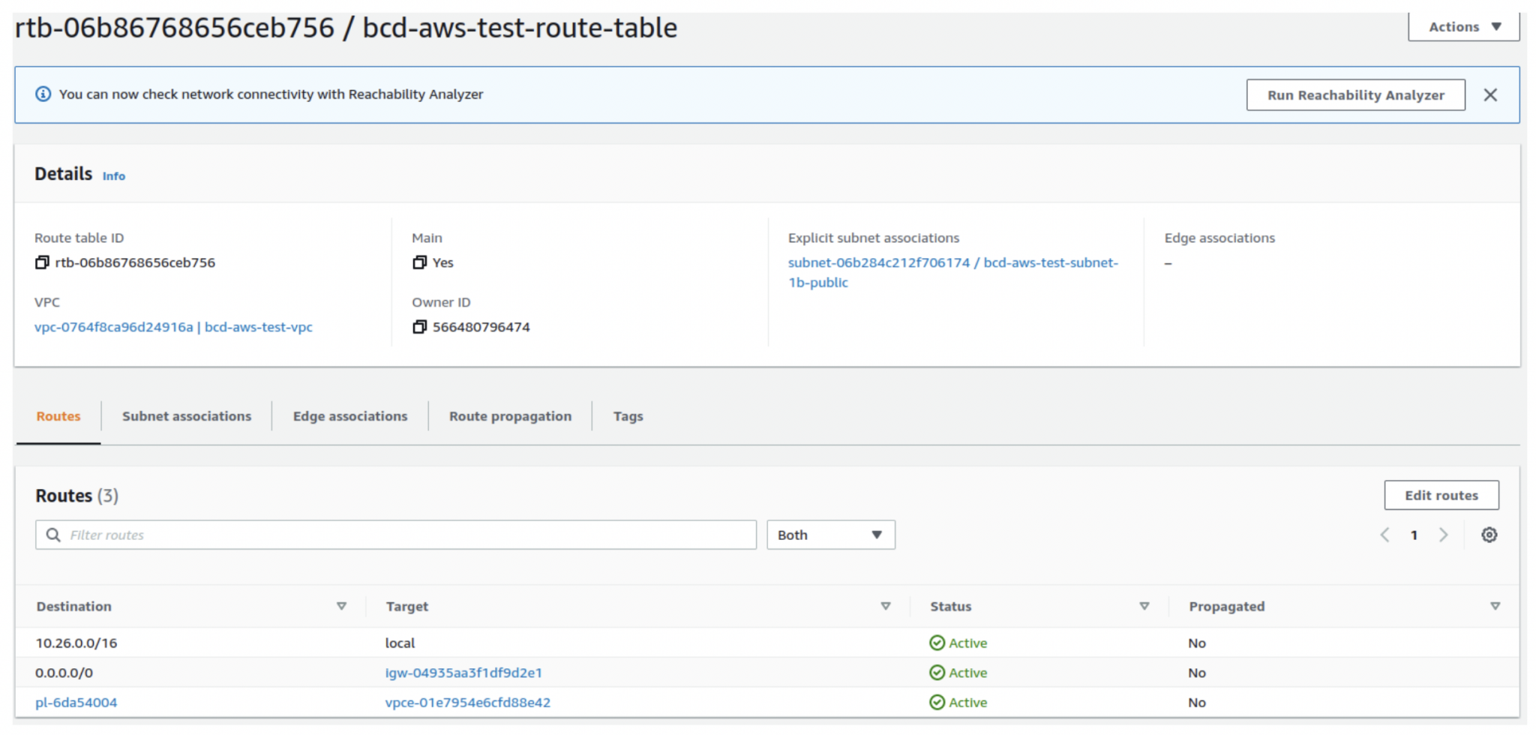This screenshot has height=735, width=1536.
Task: Open the Actions menu
Action: click(x=1462, y=26)
